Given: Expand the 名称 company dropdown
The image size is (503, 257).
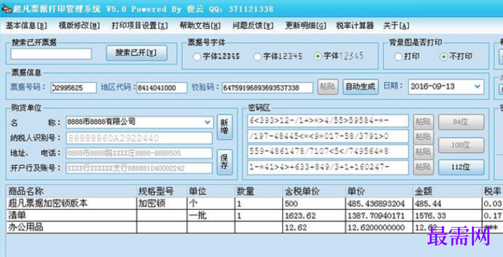Looking at the screenshot, I should [x=208, y=122].
